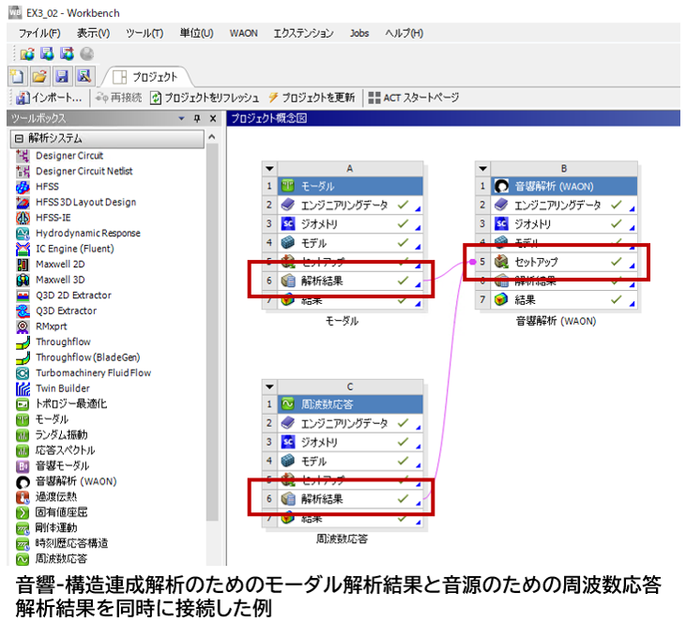
Task: Click the new project icon
Action: [18, 77]
